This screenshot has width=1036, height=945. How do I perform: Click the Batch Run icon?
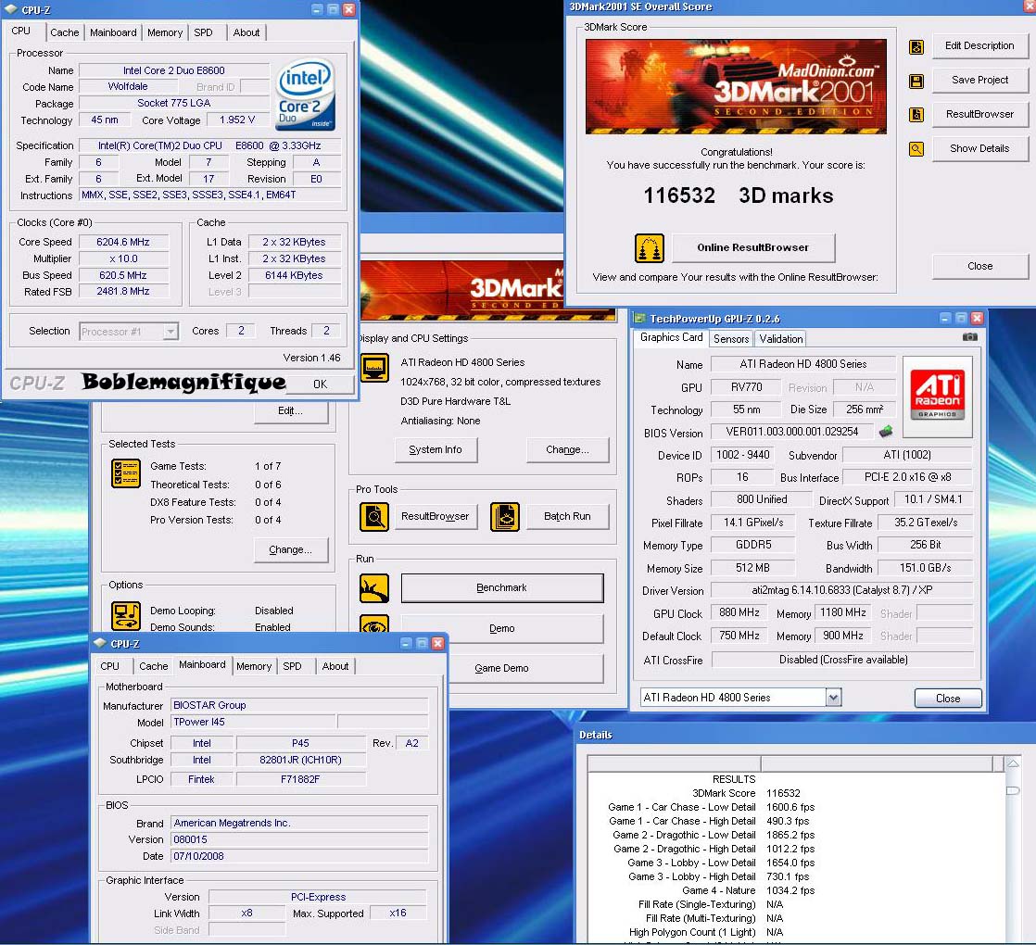[505, 517]
